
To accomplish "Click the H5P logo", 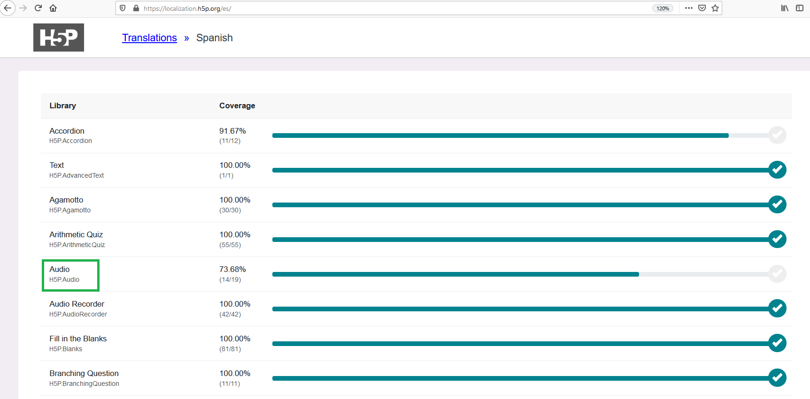I will [59, 38].
